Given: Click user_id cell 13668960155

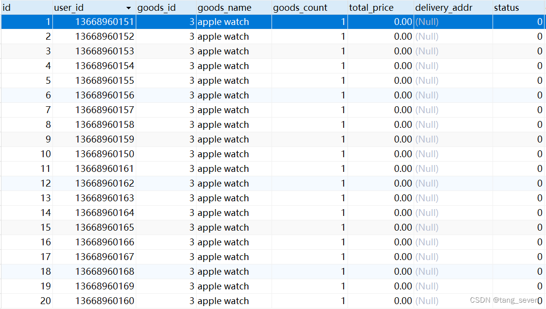Looking at the screenshot, I should [95, 80].
